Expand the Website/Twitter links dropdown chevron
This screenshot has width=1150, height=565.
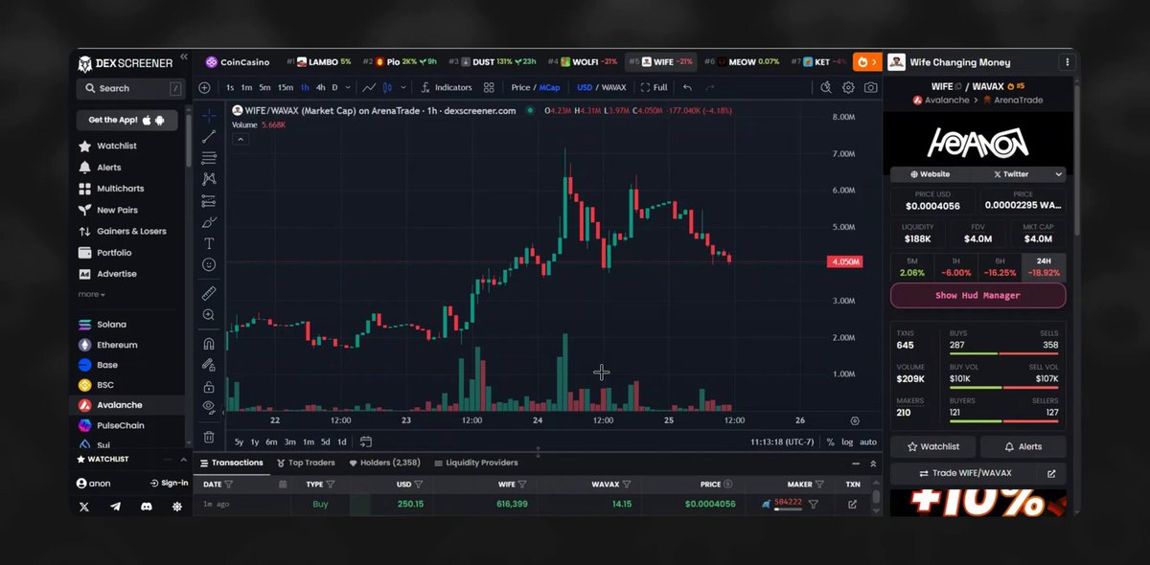coord(1058,174)
